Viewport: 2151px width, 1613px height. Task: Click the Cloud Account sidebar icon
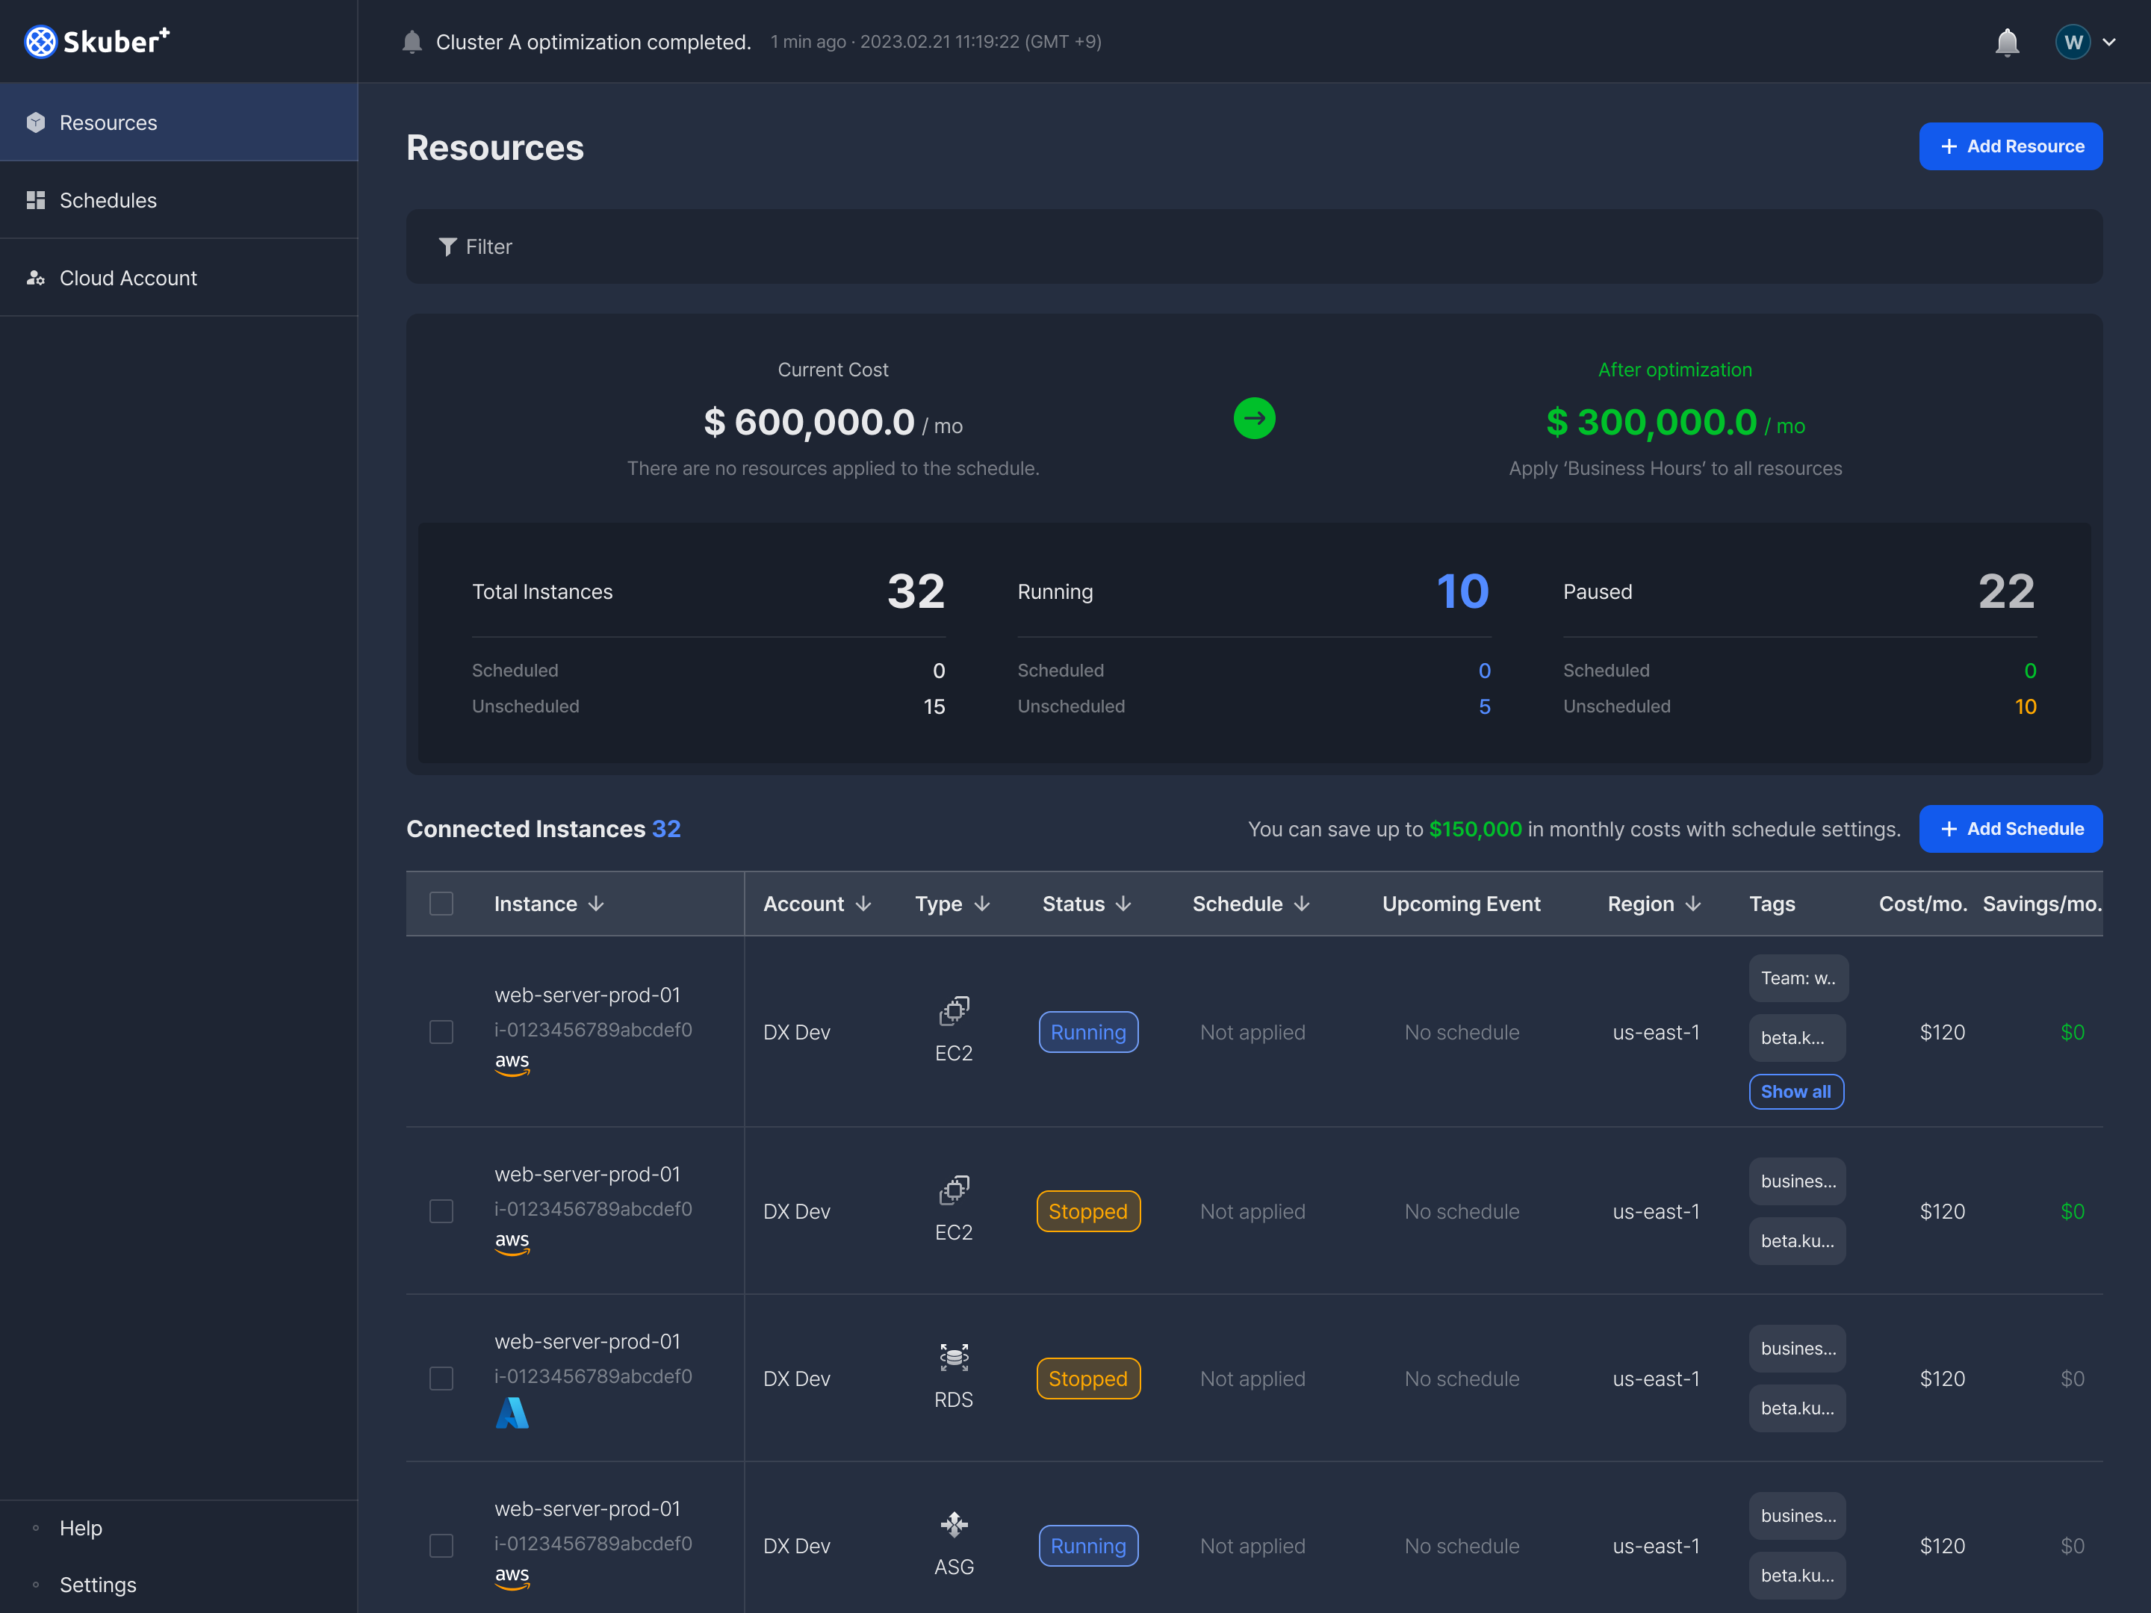click(x=36, y=278)
